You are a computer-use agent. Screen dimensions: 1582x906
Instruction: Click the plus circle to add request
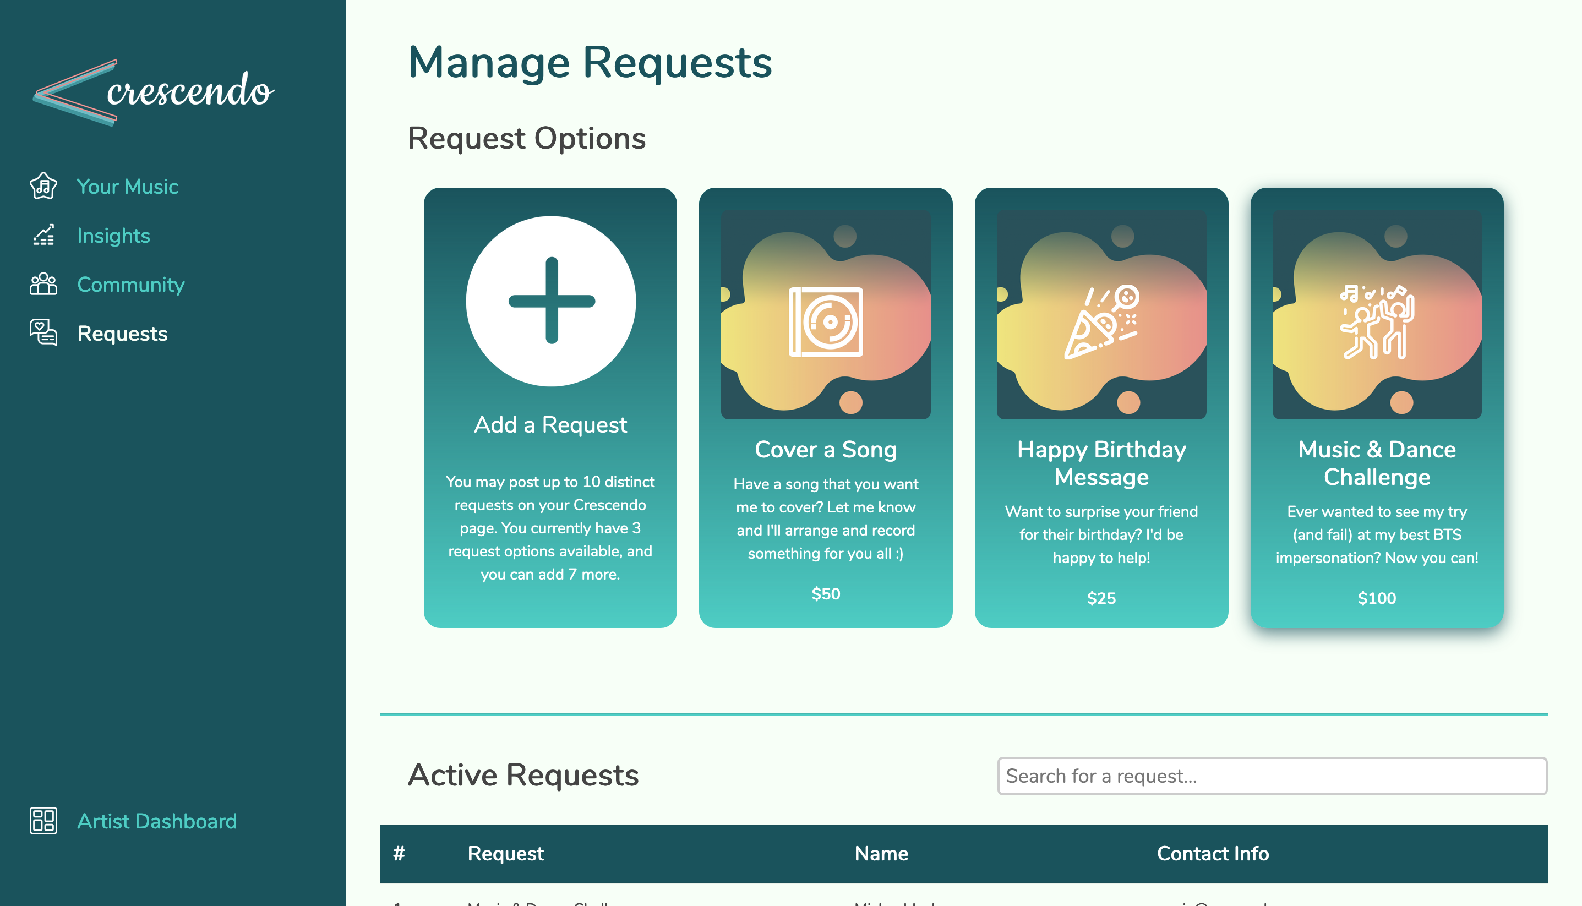coord(551,301)
